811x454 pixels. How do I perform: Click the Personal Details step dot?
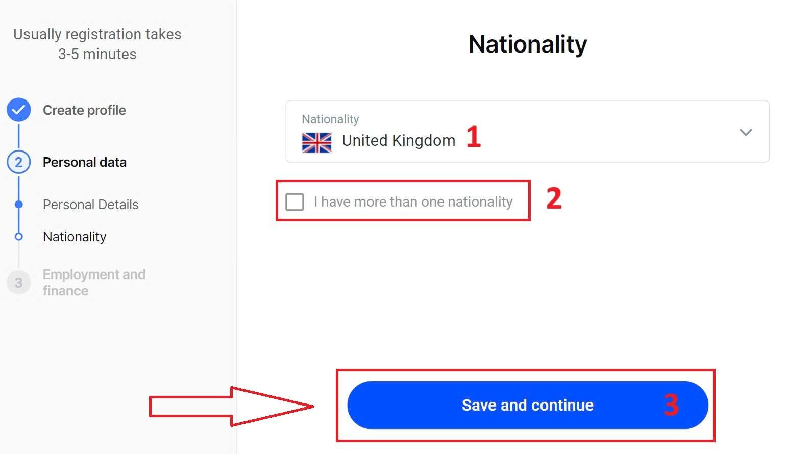coord(19,205)
